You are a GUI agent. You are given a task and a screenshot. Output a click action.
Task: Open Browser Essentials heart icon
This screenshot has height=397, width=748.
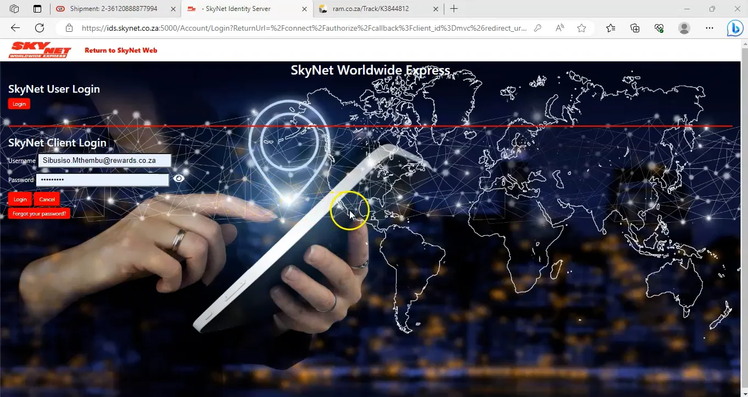tap(660, 28)
